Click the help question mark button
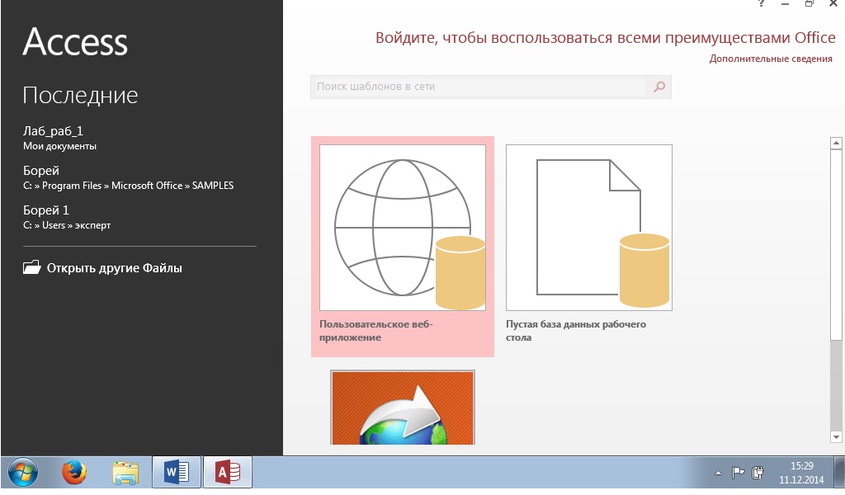This screenshot has width=845, height=495. (x=761, y=3)
